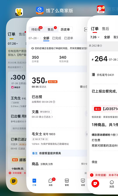The height and width of the screenshot is (196, 118).
Task: Tap the help icon beside 出餐用时
Action: click(x=54, y=102)
